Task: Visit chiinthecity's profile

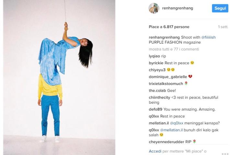Action: [x=159, y=98]
